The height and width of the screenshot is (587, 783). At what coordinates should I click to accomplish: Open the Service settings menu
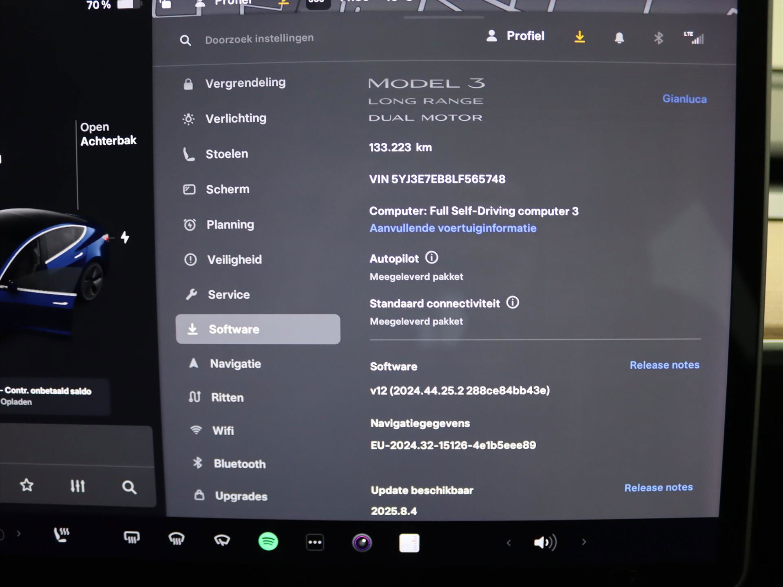217,295
